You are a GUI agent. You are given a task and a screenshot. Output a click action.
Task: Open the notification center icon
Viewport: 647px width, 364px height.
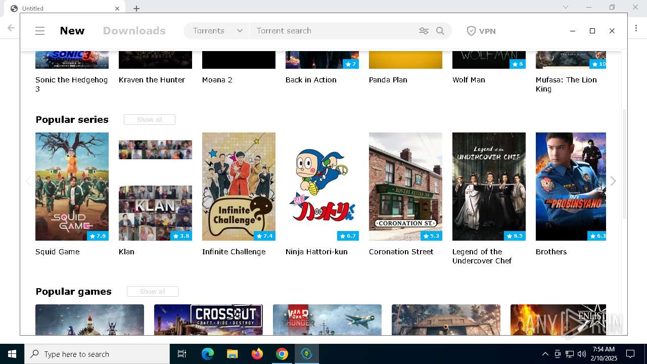coord(630,354)
